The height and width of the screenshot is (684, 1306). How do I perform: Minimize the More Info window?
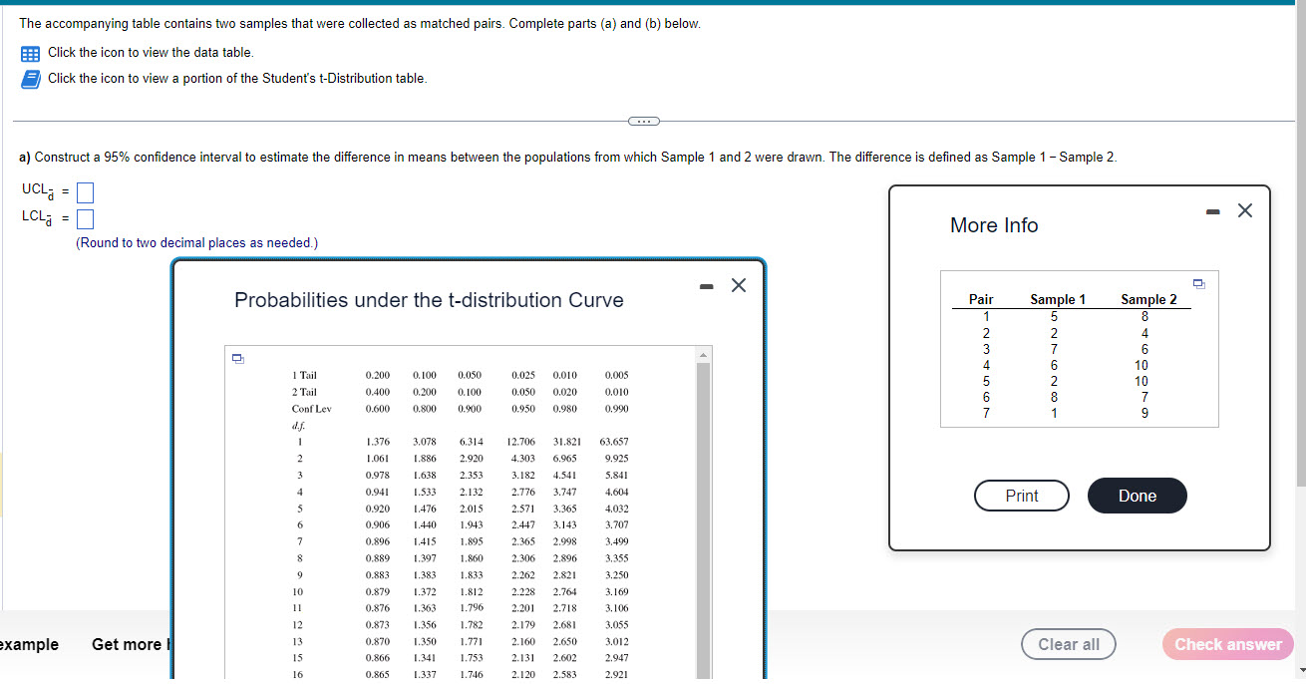[1212, 210]
